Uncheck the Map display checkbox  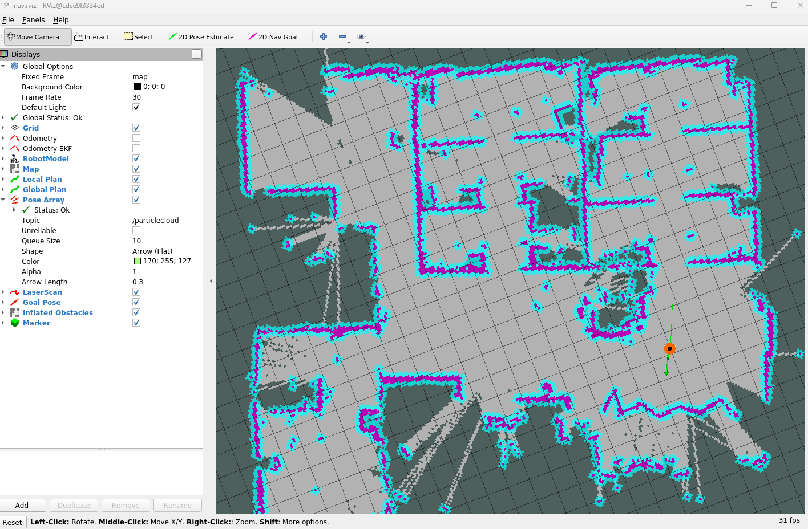point(136,169)
